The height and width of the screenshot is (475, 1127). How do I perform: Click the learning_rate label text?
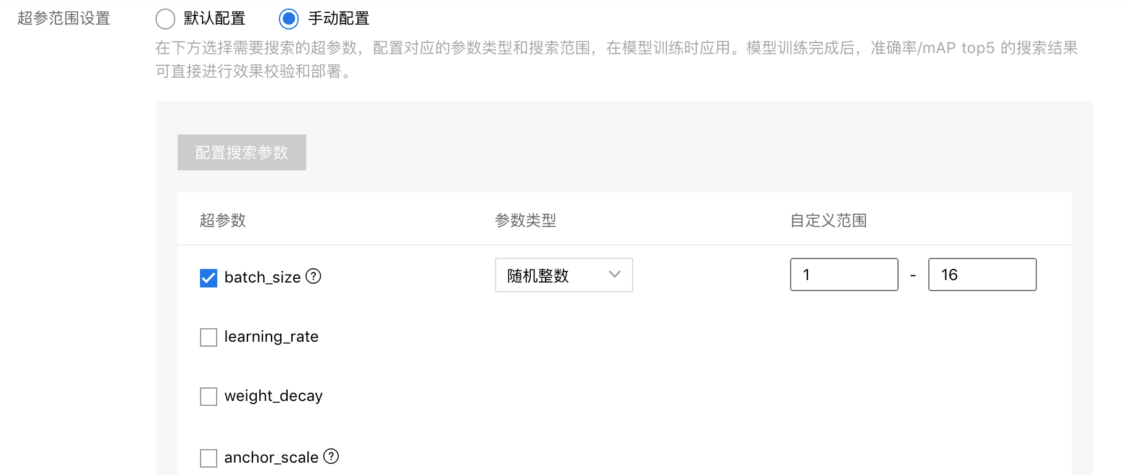pyautogui.click(x=272, y=337)
